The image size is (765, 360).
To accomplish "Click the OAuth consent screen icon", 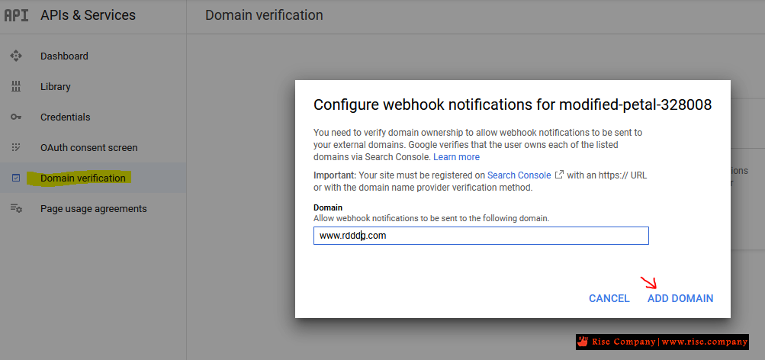I will [16, 147].
